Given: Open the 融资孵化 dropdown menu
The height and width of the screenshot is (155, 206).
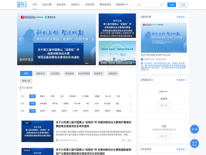Looking at the screenshot, I should coord(122,5).
